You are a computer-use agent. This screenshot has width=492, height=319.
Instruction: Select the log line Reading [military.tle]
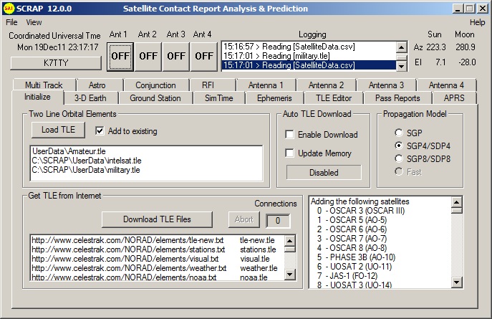(309, 56)
